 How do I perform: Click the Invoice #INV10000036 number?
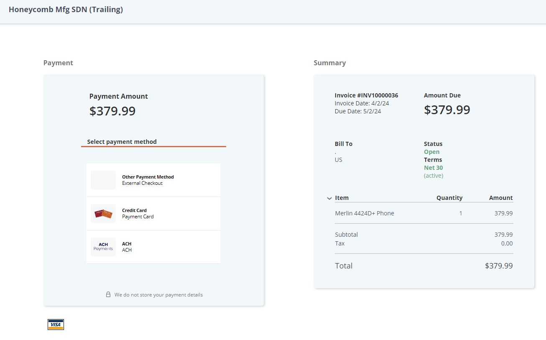point(366,95)
